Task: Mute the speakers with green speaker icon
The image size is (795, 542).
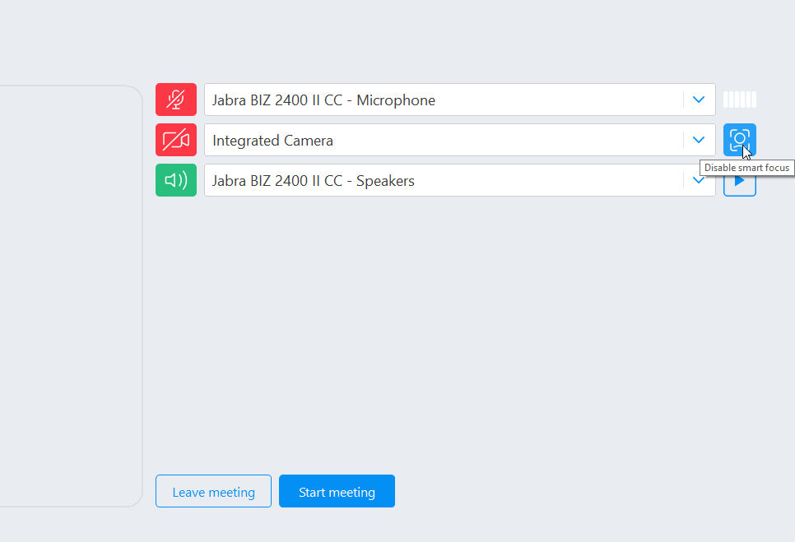Action: (176, 180)
